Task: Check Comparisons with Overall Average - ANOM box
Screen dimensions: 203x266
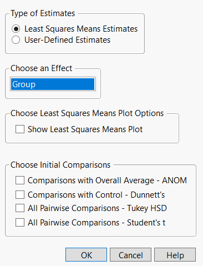Action: coord(20,180)
